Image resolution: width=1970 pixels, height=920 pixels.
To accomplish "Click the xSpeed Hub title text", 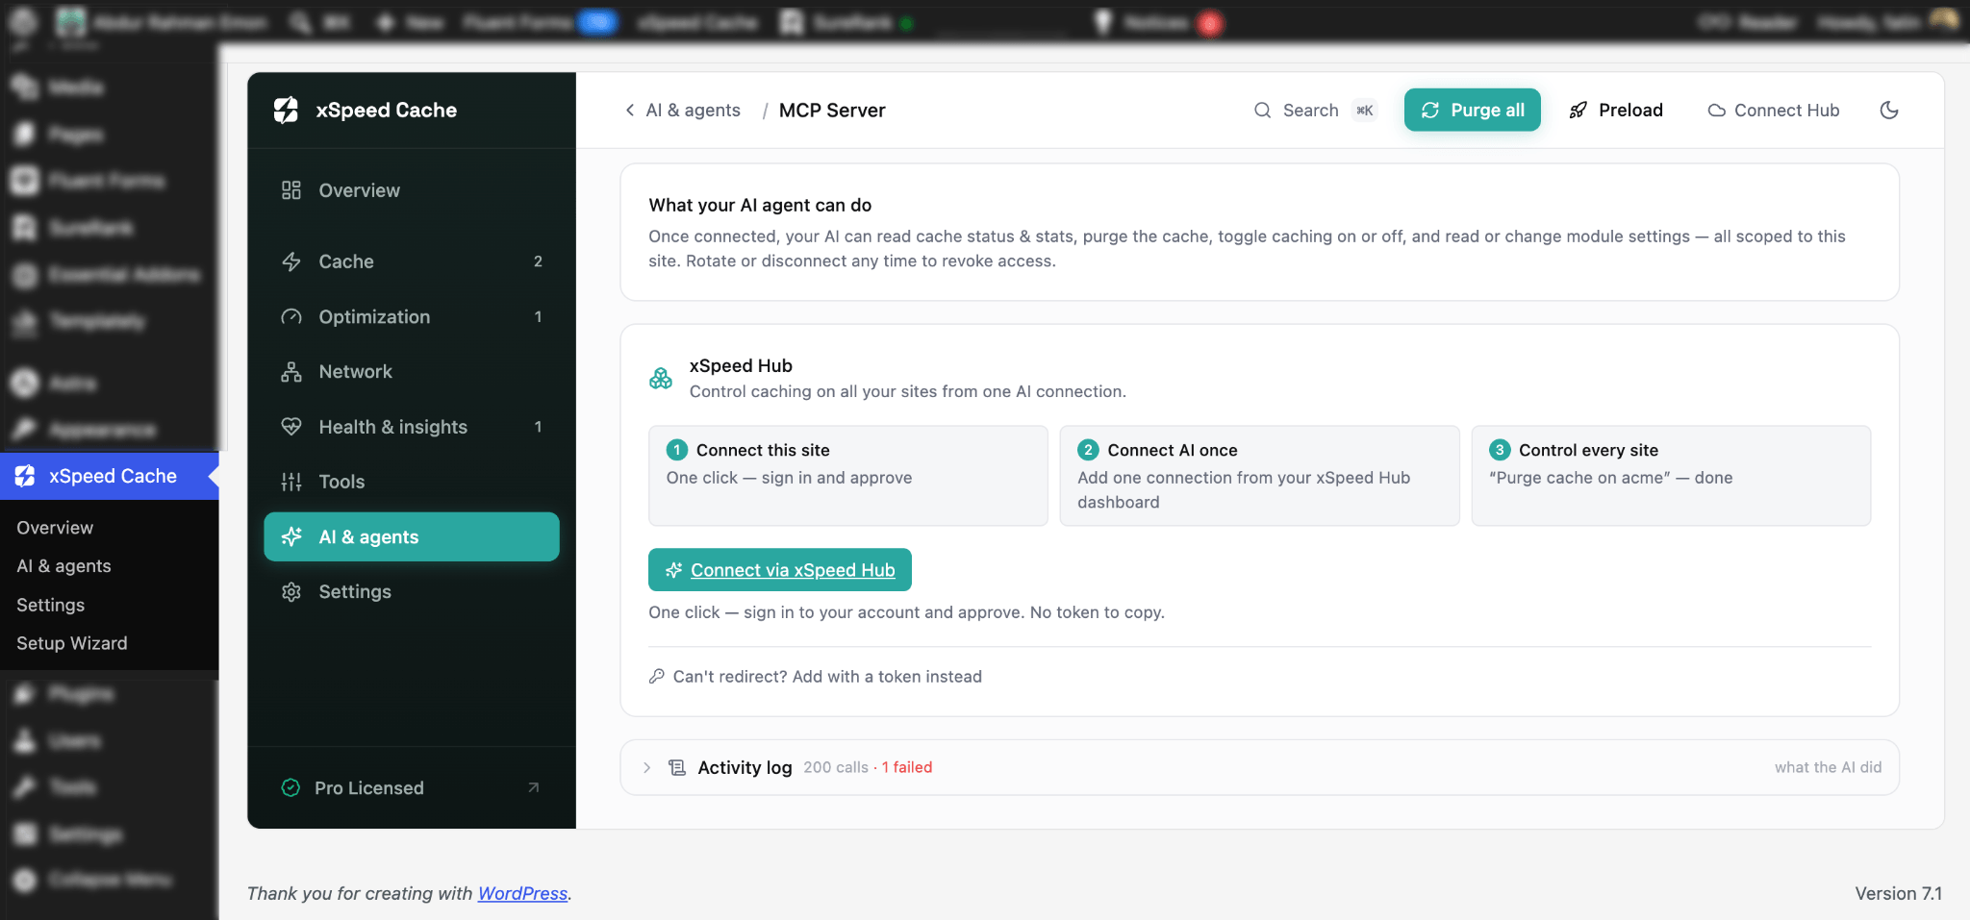I will point(741,365).
